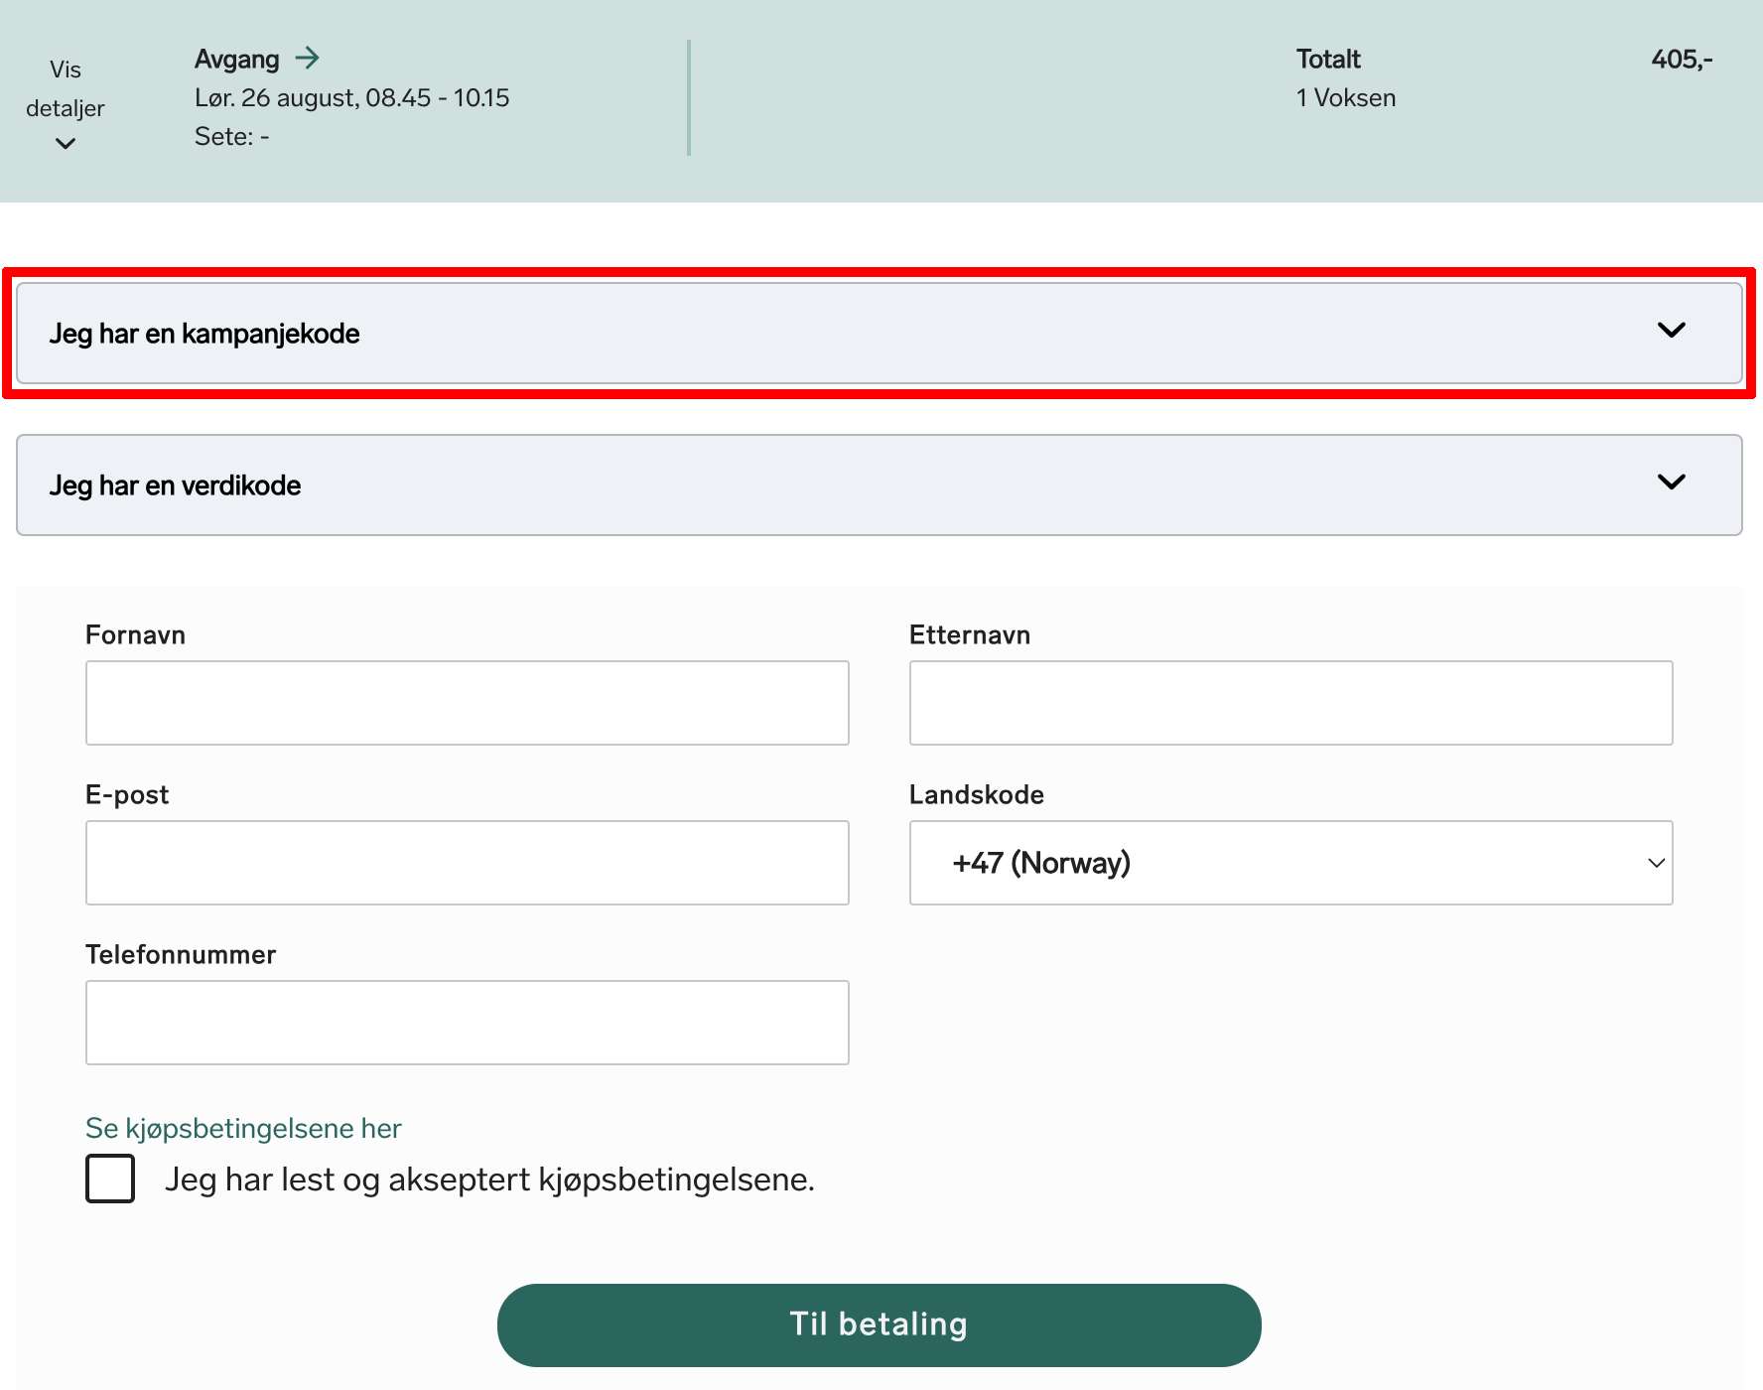Expand 'Jeg har en verdikode' section
Screen dimensions: 1763x1390
(176, 486)
